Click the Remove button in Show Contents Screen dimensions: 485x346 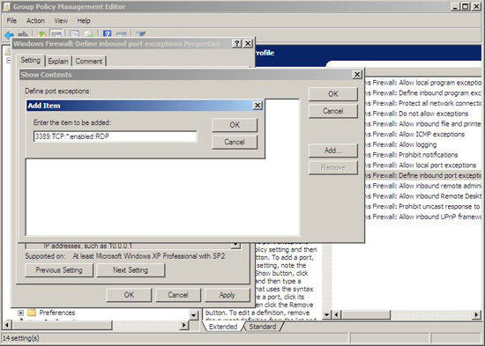coord(333,168)
